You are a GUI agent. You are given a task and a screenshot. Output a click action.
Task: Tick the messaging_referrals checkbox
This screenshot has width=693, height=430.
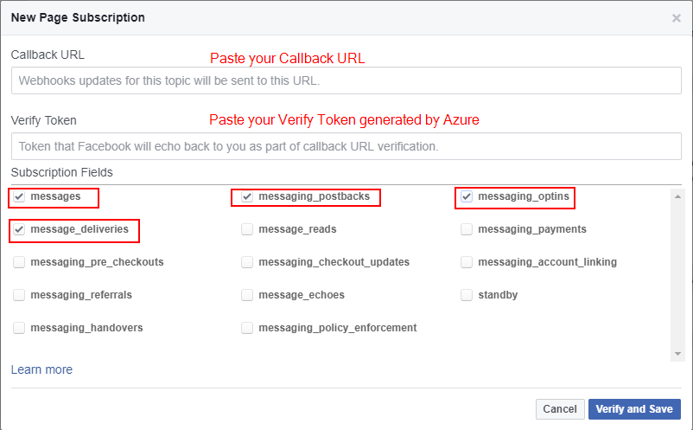pyautogui.click(x=19, y=295)
